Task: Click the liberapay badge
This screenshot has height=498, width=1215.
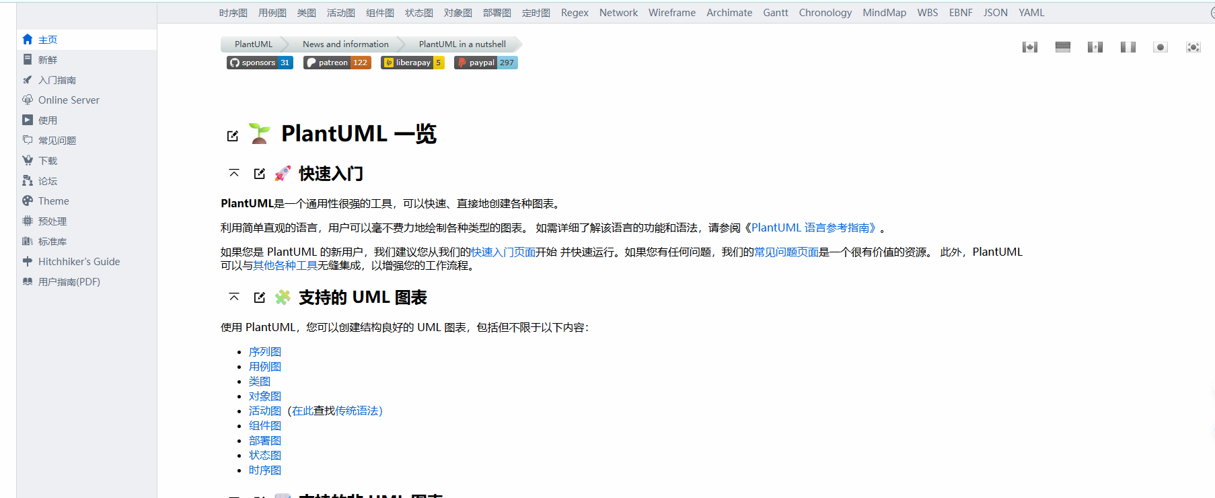Action: pos(412,63)
